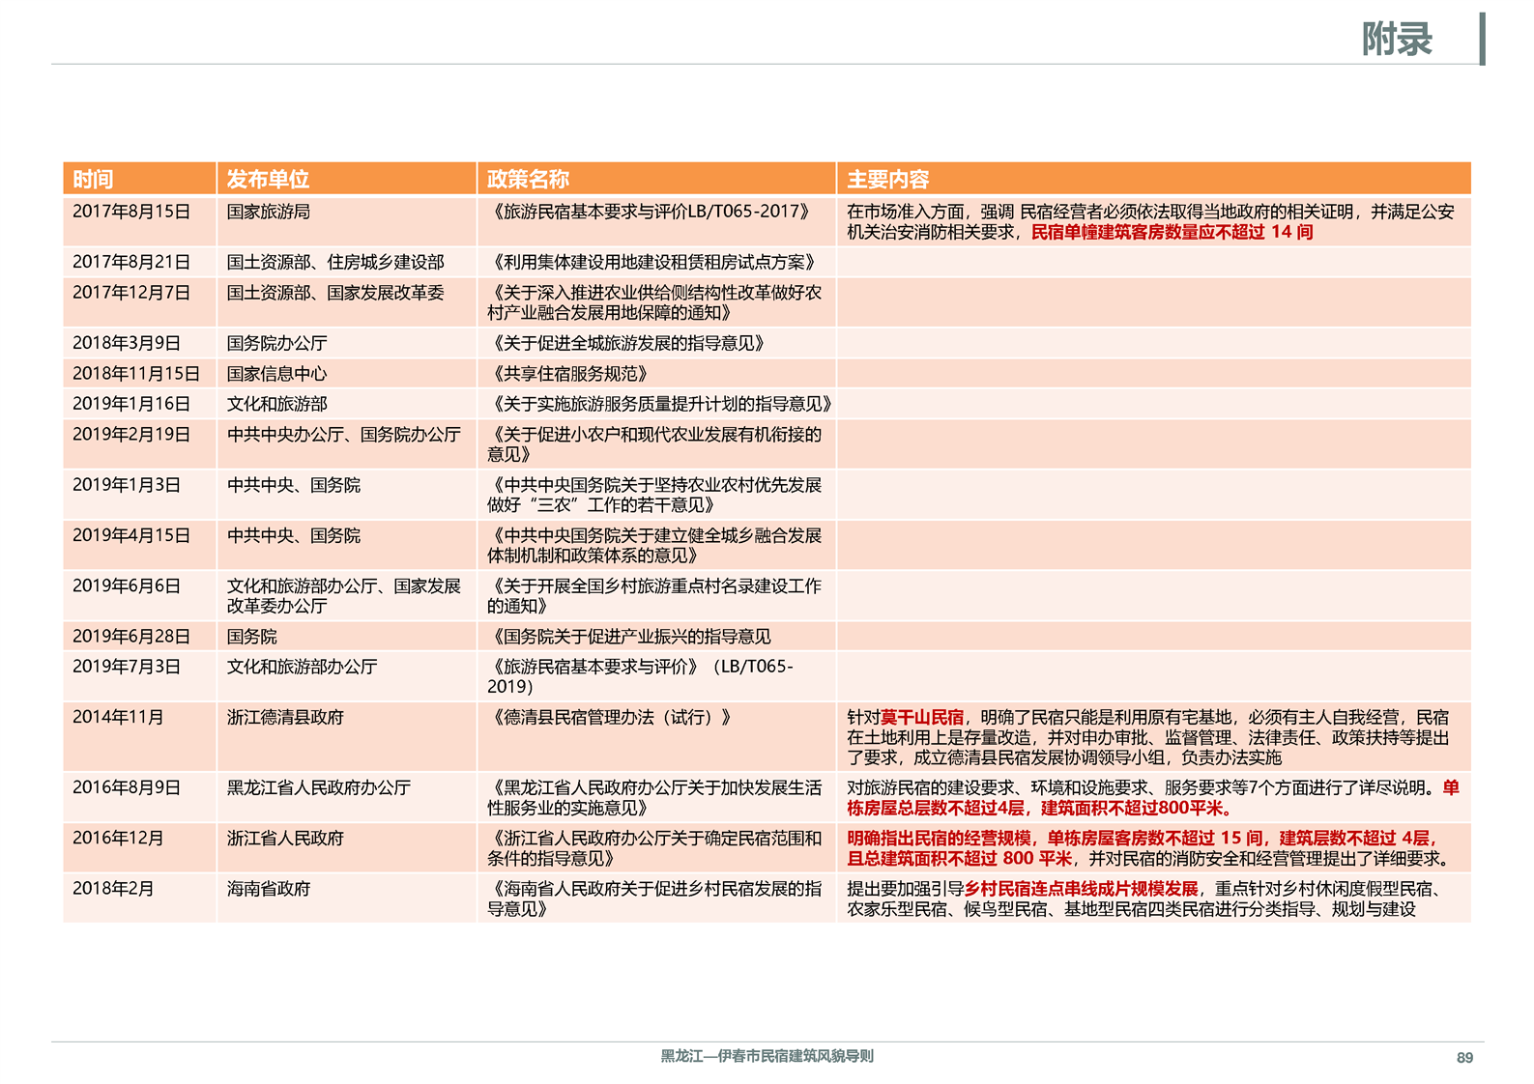This screenshot has height=1084, width=1534.
Task: Click the date 2017年8月15日
Action: click(x=131, y=212)
